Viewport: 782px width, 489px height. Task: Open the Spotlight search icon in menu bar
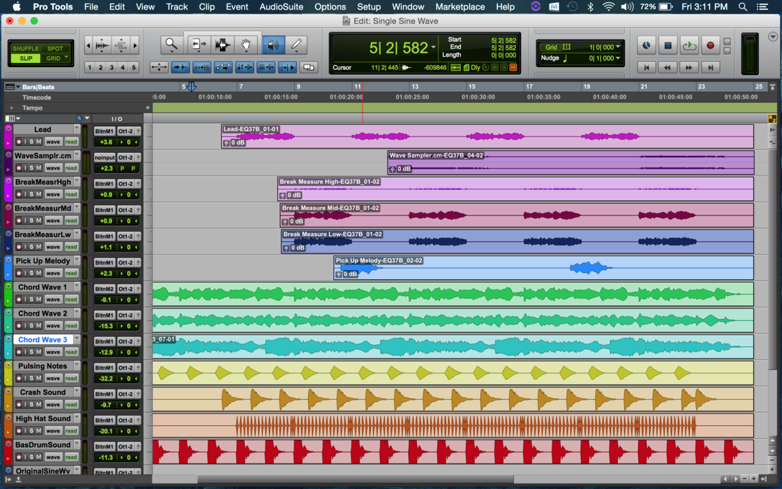coord(743,6)
